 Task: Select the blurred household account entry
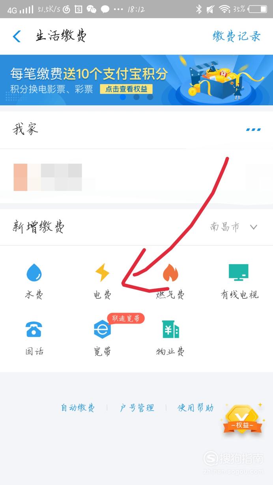(x=136, y=176)
